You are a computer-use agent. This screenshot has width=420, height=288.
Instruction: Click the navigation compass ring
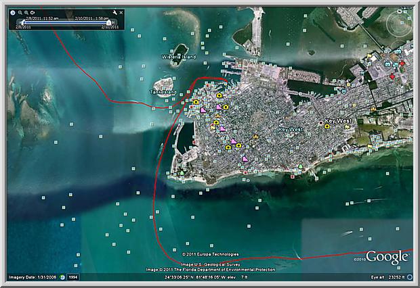[x=397, y=24]
